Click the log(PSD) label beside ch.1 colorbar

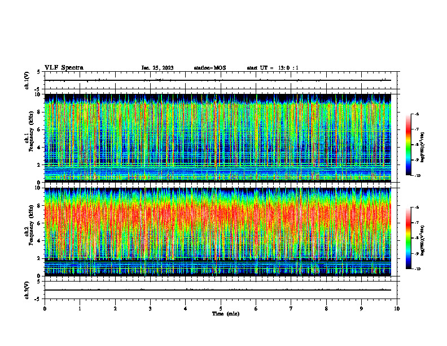click(x=423, y=148)
